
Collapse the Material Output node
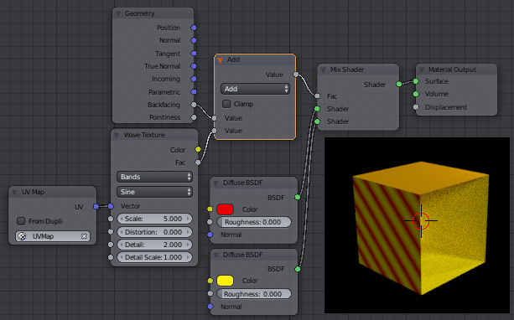coord(422,70)
